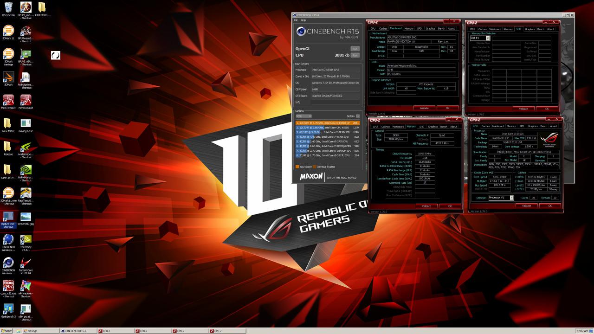Switch to CINEBENCH R15.0 taskbar button
The image size is (594, 334).
tap(78, 331)
